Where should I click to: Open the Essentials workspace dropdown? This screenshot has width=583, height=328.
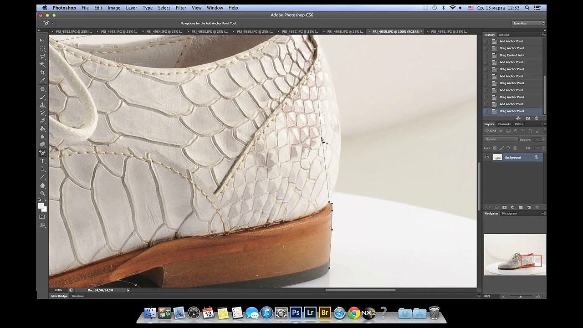coord(528,23)
